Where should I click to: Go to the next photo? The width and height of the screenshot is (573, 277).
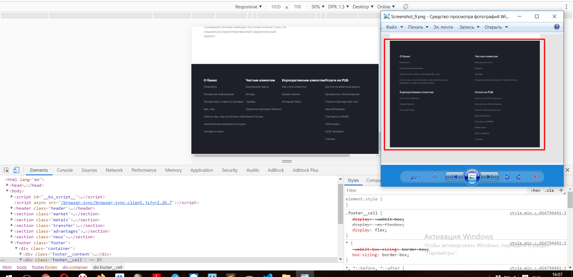click(x=490, y=177)
